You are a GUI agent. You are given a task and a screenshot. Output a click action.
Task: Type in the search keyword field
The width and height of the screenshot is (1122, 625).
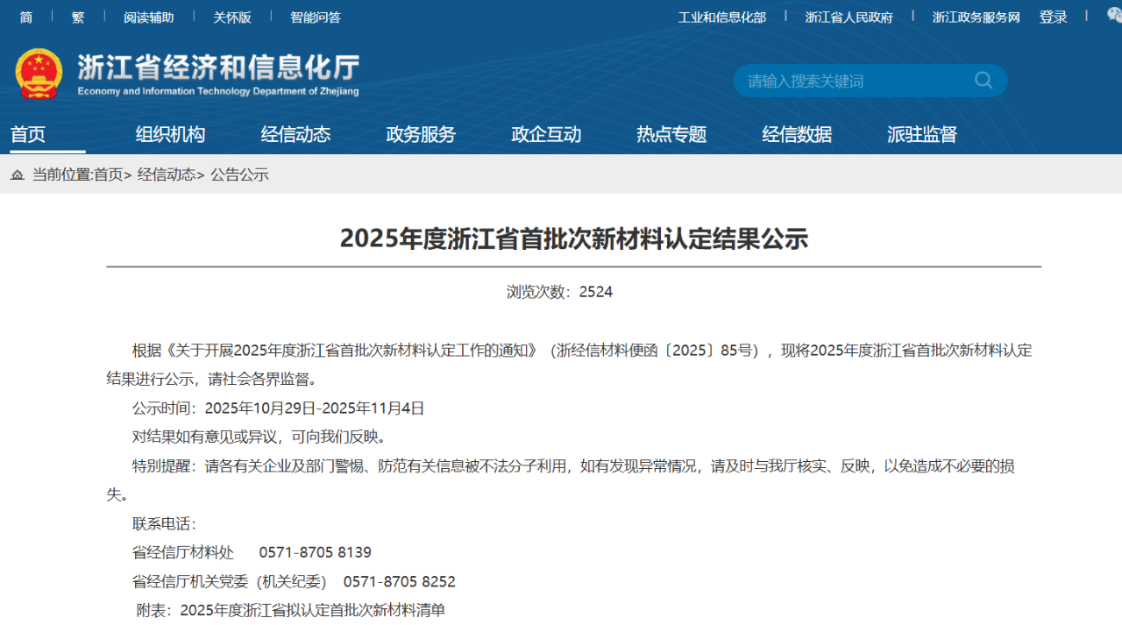pyautogui.click(x=850, y=81)
